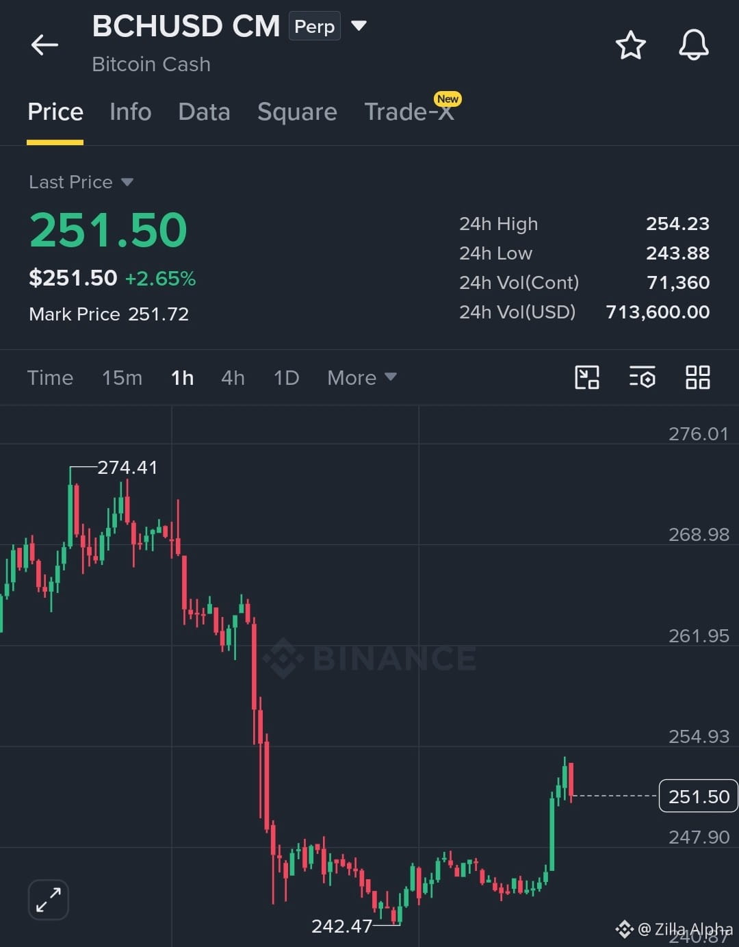
Task: Open the grid layout icon
Action: (697, 377)
